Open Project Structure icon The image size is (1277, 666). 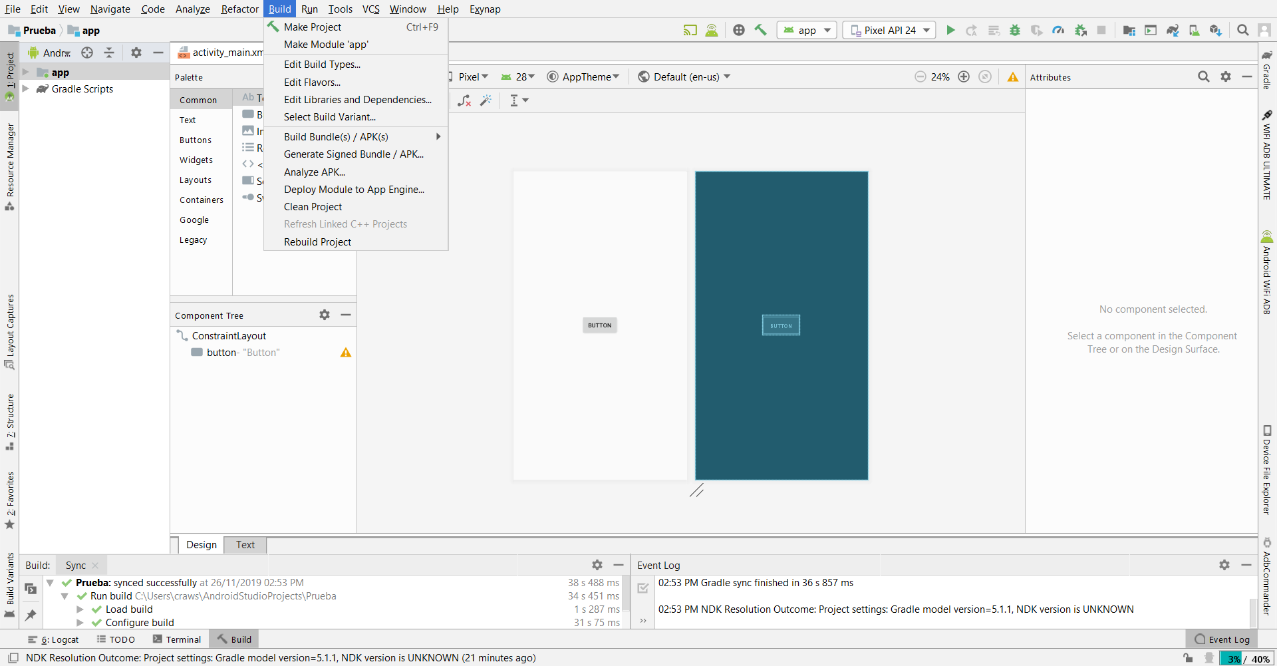pyautogui.click(x=1129, y=30)
